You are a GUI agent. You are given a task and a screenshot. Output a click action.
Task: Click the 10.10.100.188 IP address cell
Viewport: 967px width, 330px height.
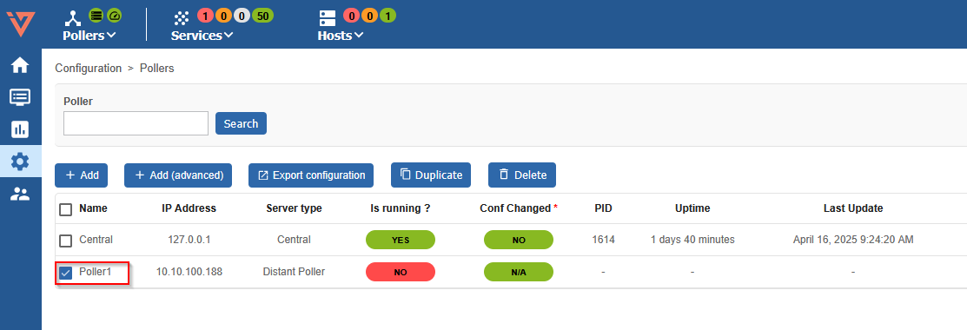[x=189, y=272]
